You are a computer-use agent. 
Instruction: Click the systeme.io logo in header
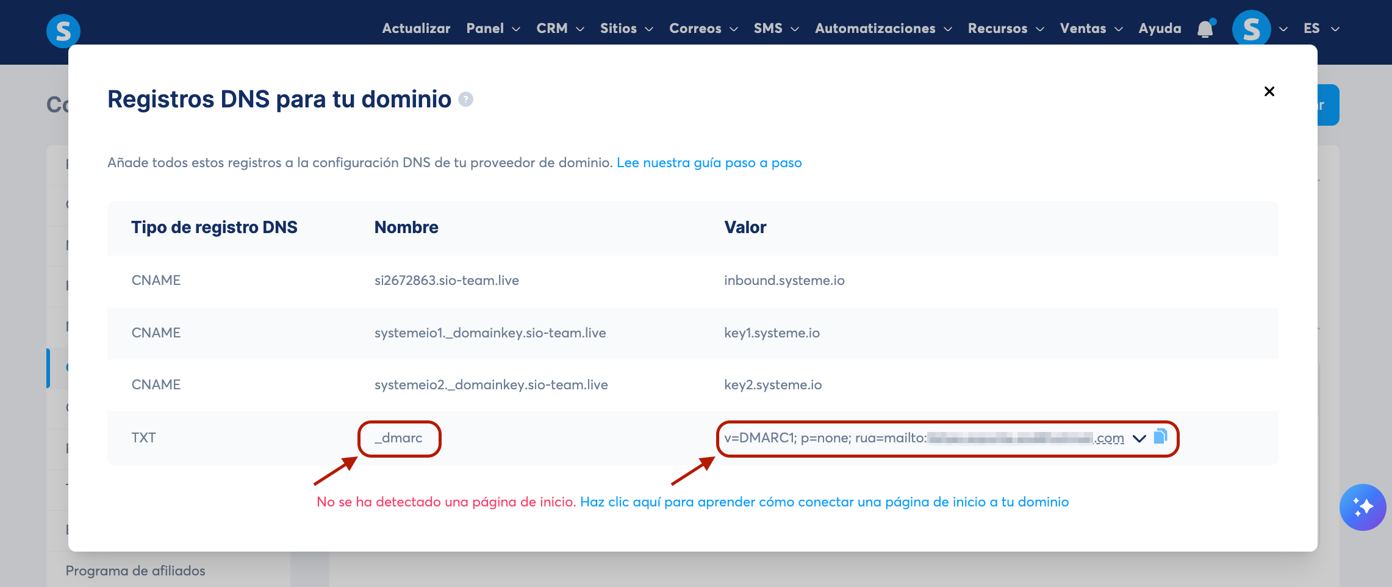click(x=63, y=31)
